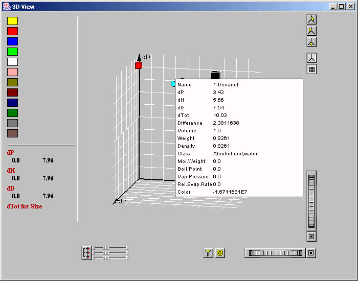Screen dimensions: 358x281
Task: Click the yellow circled C icon
Action: pyautogui.click(x=220, y=253)
